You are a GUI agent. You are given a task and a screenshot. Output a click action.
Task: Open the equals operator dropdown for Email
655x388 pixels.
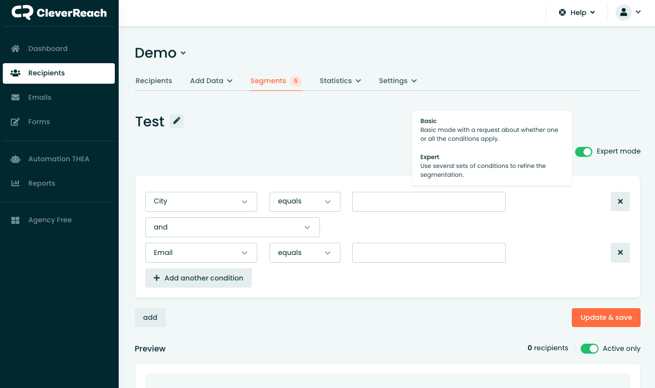304,253
